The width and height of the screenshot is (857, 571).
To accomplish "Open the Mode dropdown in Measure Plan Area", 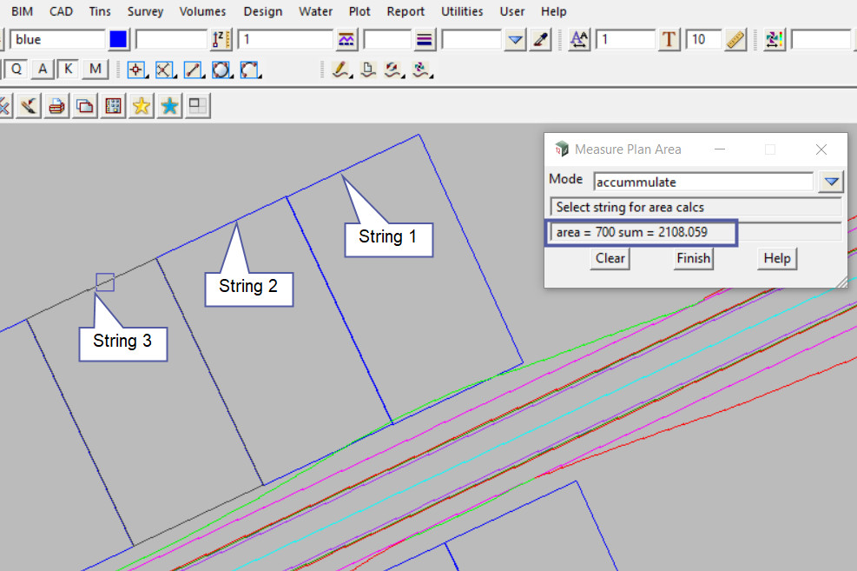I will pyautogui.click(x=832, y=182).
